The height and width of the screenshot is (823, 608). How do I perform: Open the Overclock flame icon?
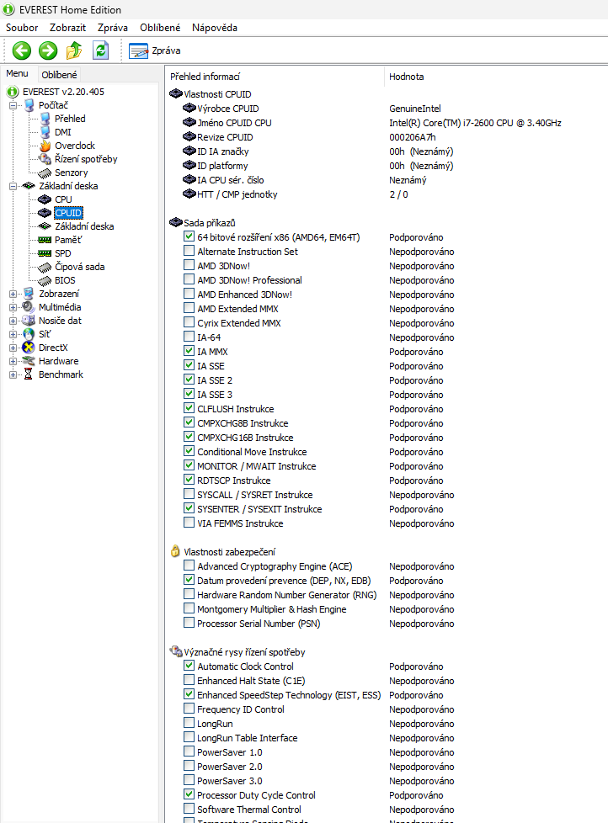click(x=45, y=146)
